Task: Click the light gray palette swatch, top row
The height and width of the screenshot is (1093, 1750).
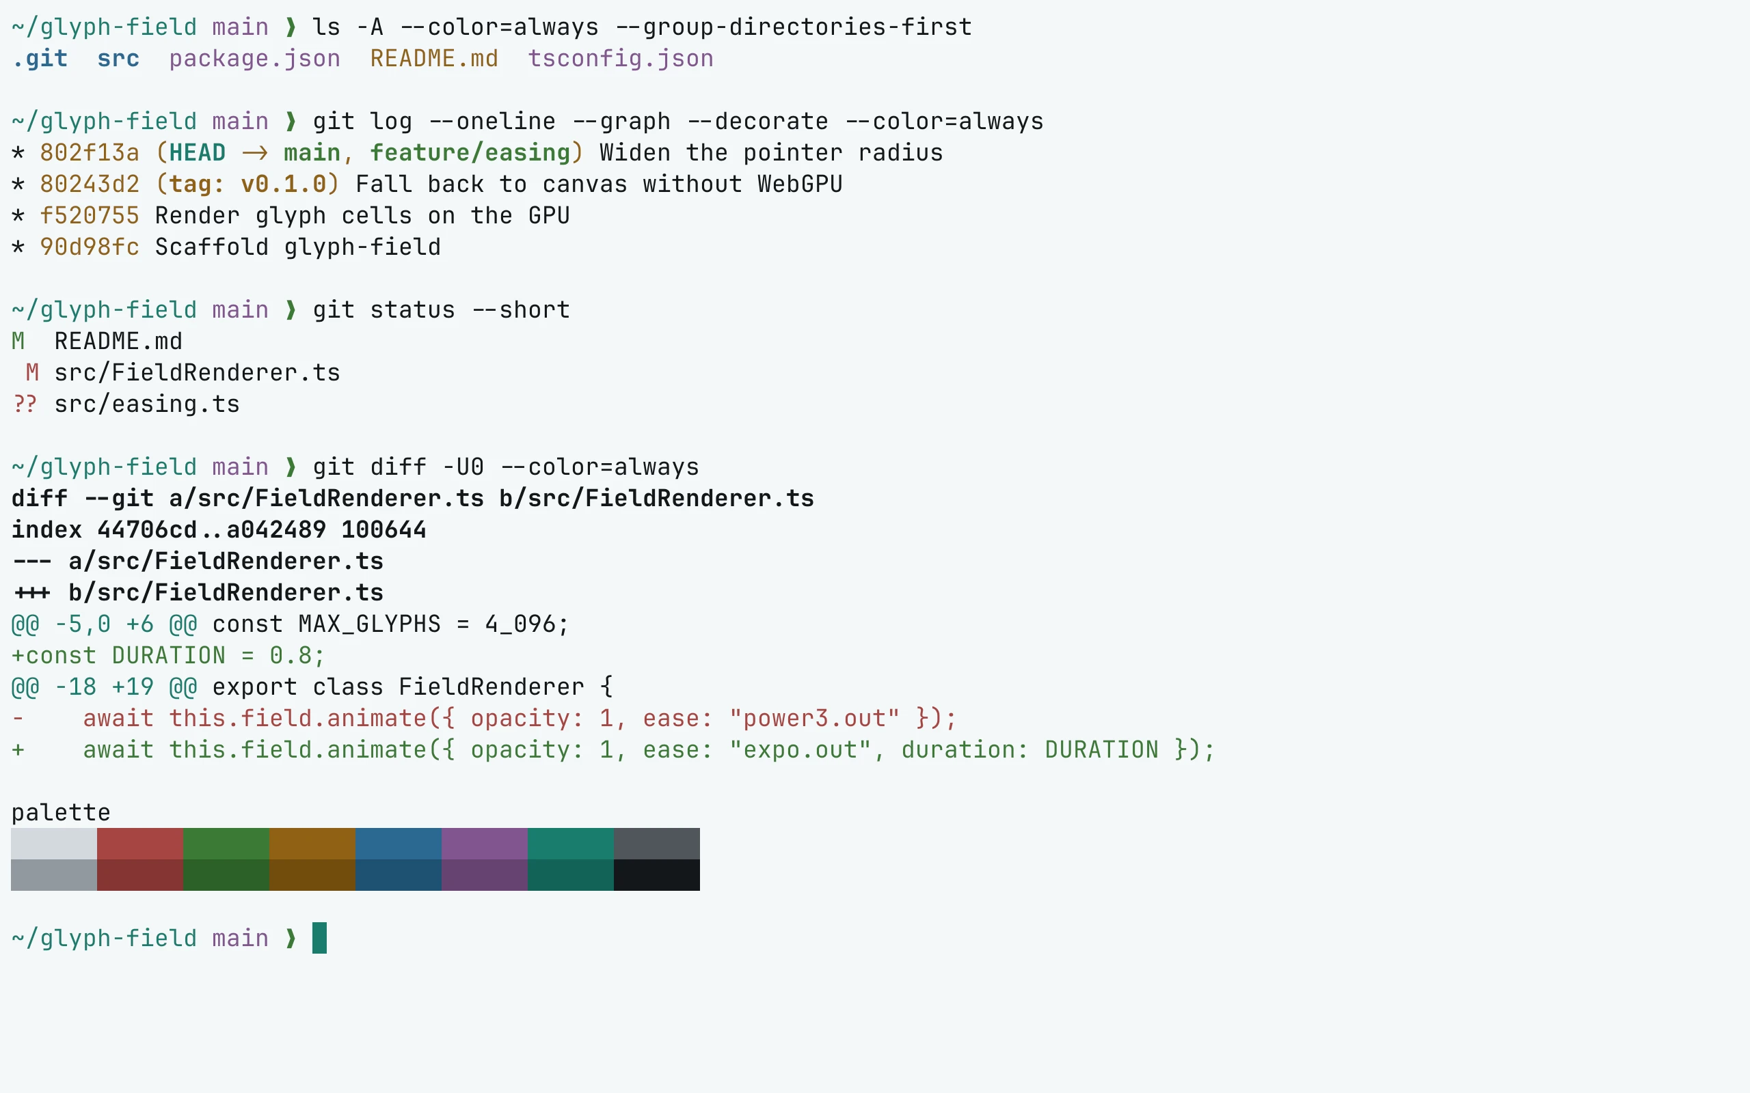Action: pyautogui.click(x=54, y=844)
